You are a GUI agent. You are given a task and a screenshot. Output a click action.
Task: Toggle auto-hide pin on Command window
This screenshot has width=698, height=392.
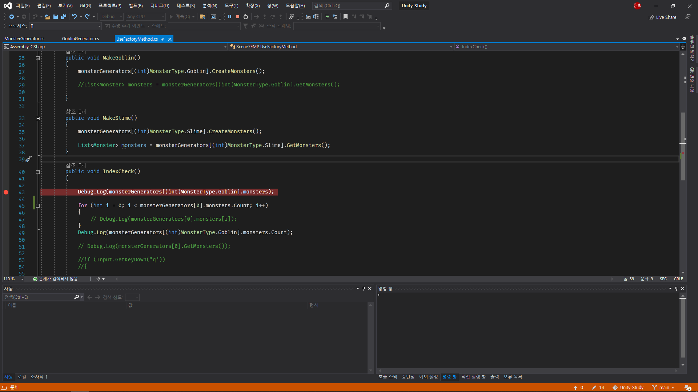(x=676, y=289)
